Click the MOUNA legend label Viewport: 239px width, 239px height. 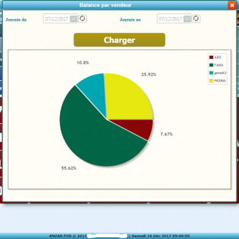pos(220,81)
